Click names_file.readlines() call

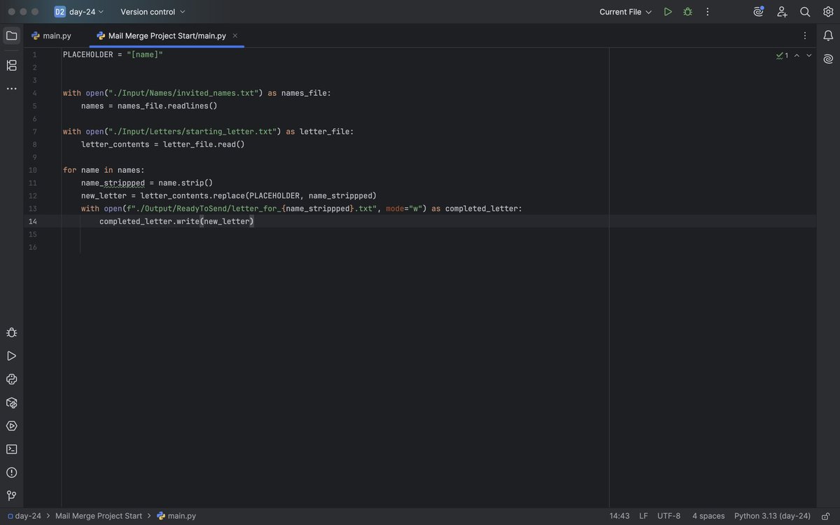tap(167, 106)
